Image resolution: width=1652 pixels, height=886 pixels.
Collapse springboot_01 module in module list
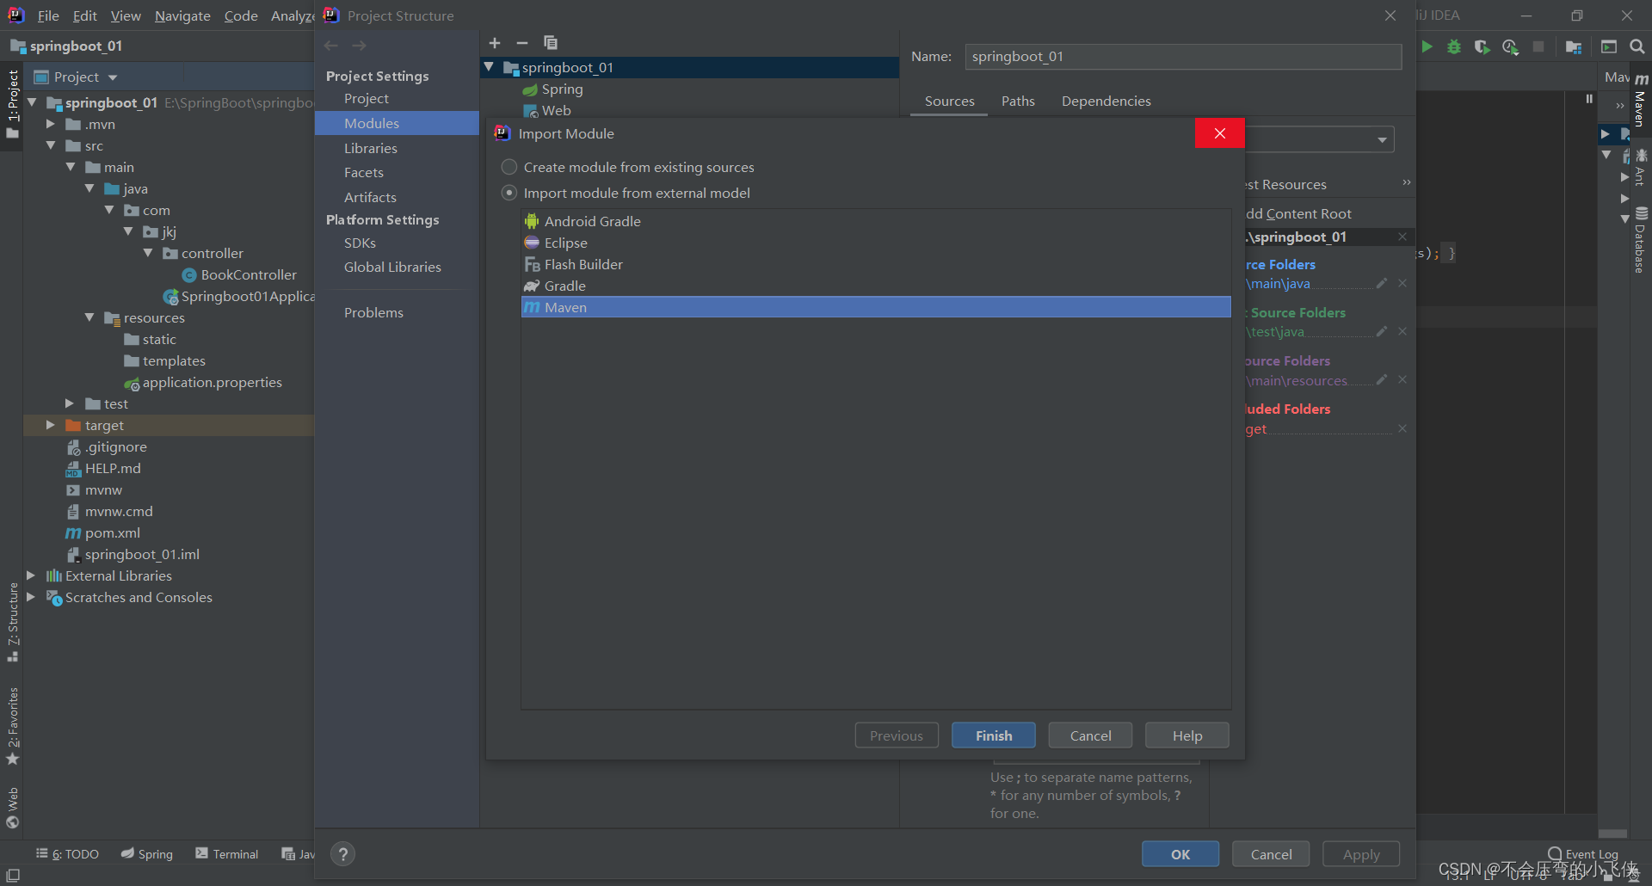tap(489, 67)
